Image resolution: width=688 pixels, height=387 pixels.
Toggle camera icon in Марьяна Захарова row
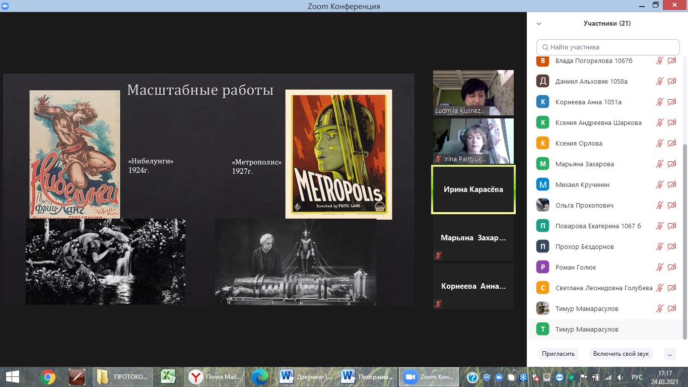coord(672,164)
